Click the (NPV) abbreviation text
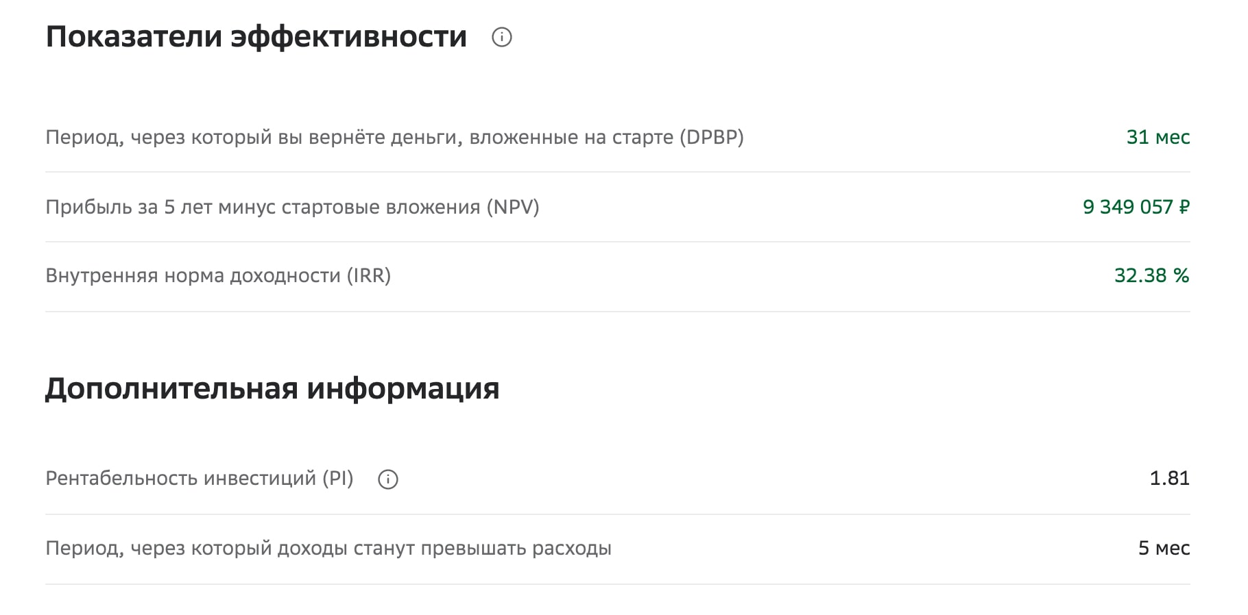 [513, 207]
